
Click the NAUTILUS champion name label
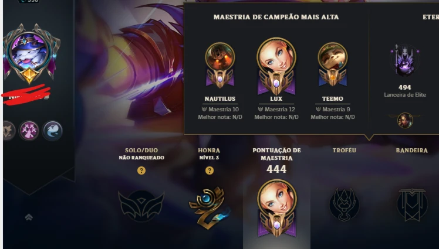(219, 98)
